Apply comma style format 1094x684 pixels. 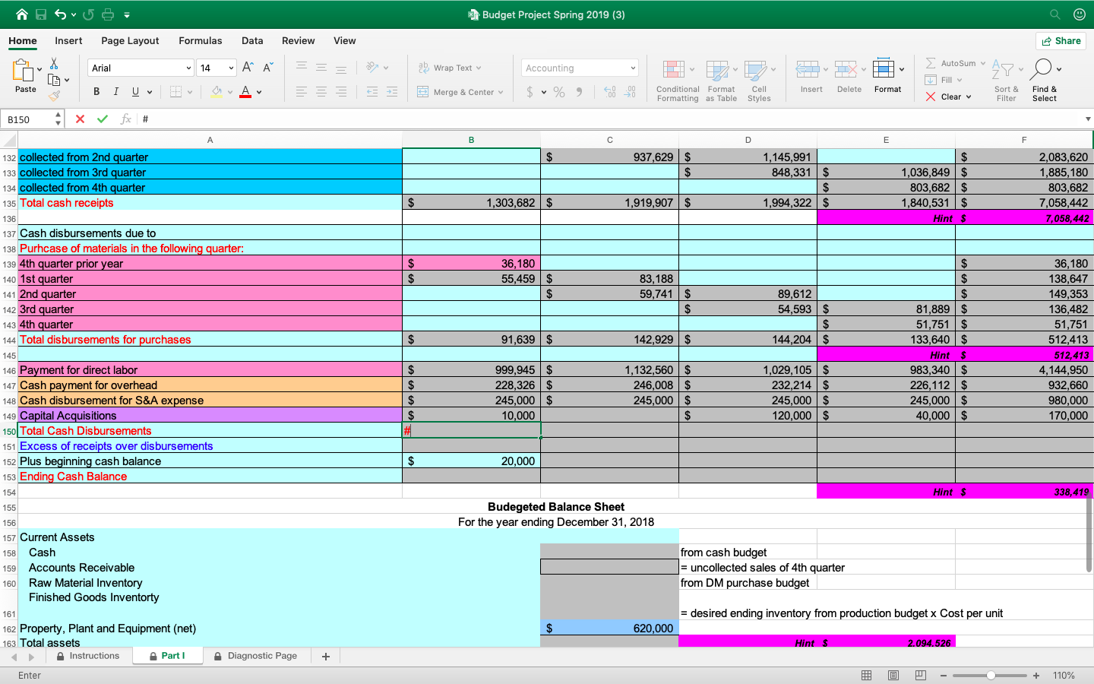580,92
